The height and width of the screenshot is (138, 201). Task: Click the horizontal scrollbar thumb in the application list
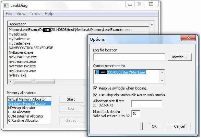click(34, 81)
